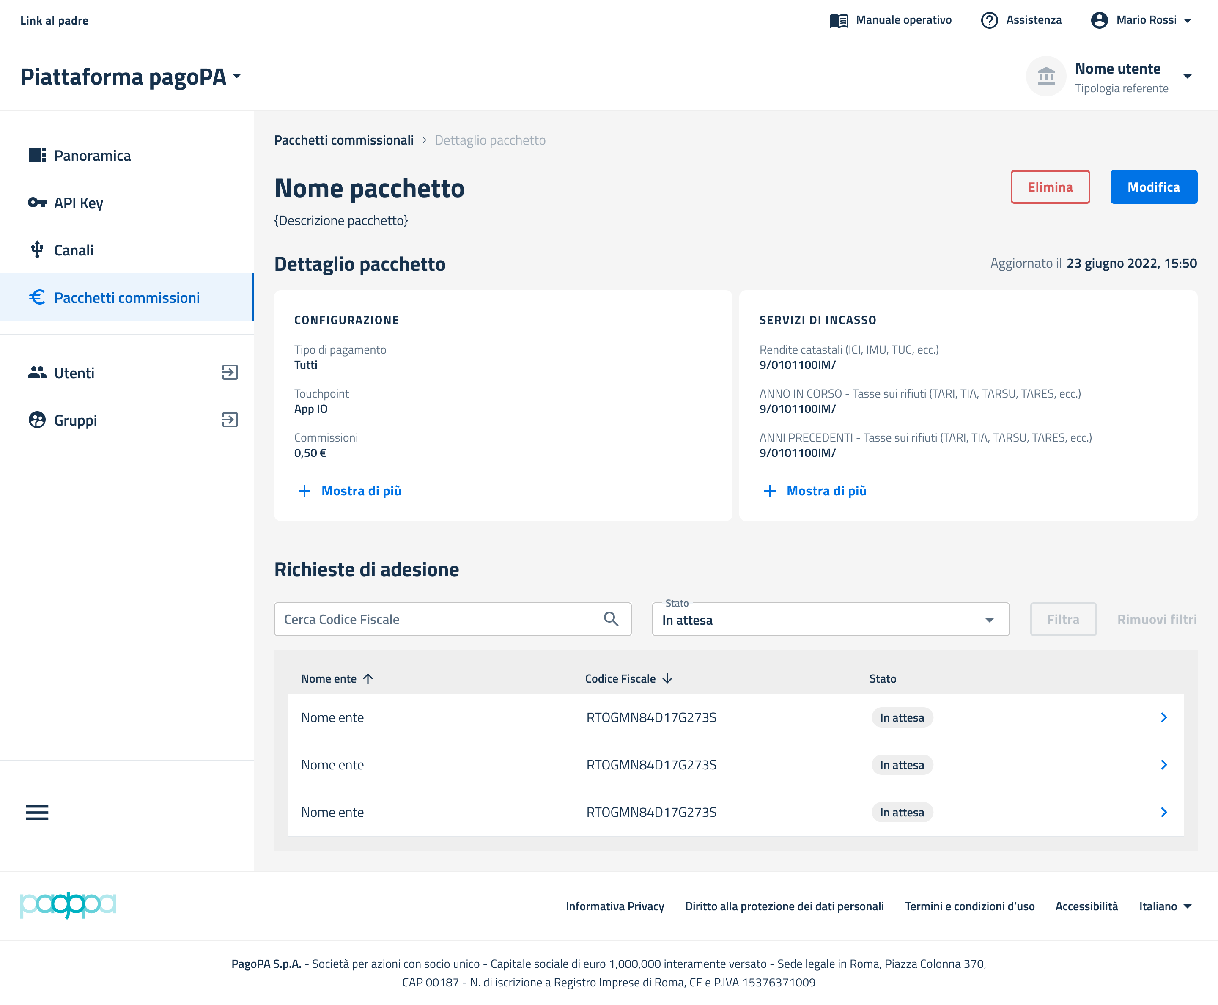Viewport: 1218px width, 1005px height.
Task: Click the hamburger menu icon in sidebar
Action: coord(37,812)
